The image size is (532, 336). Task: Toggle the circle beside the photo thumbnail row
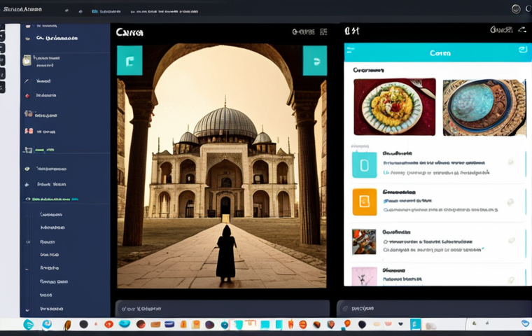point(512,240)
